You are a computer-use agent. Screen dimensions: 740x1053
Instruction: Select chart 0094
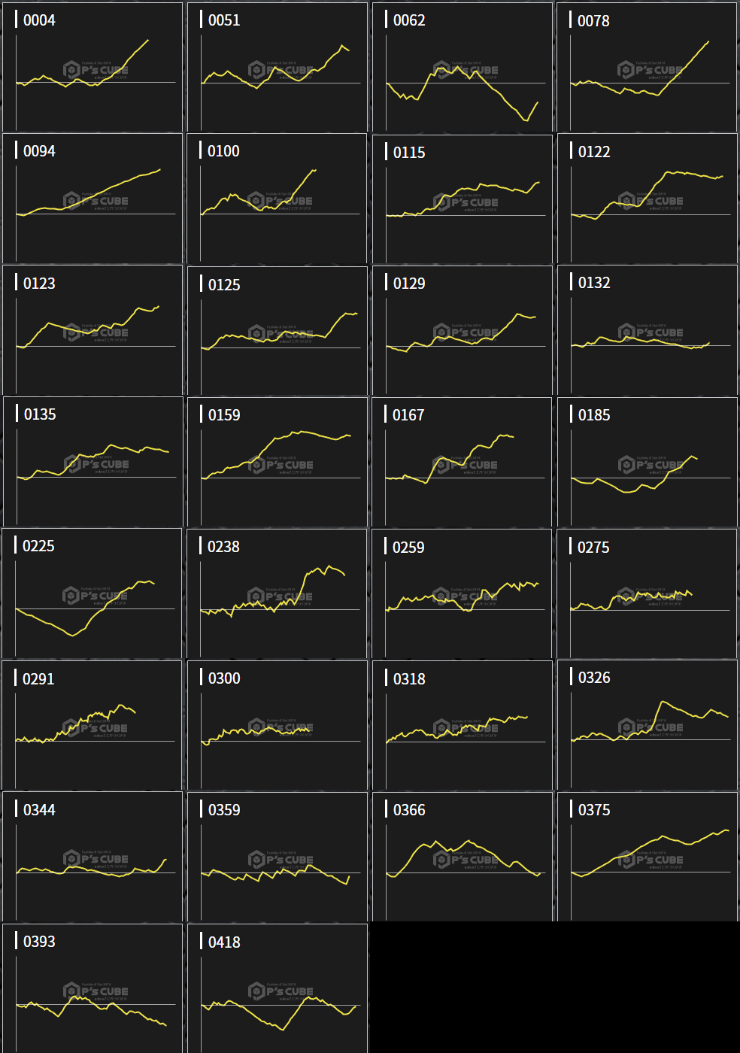point(92,199)
